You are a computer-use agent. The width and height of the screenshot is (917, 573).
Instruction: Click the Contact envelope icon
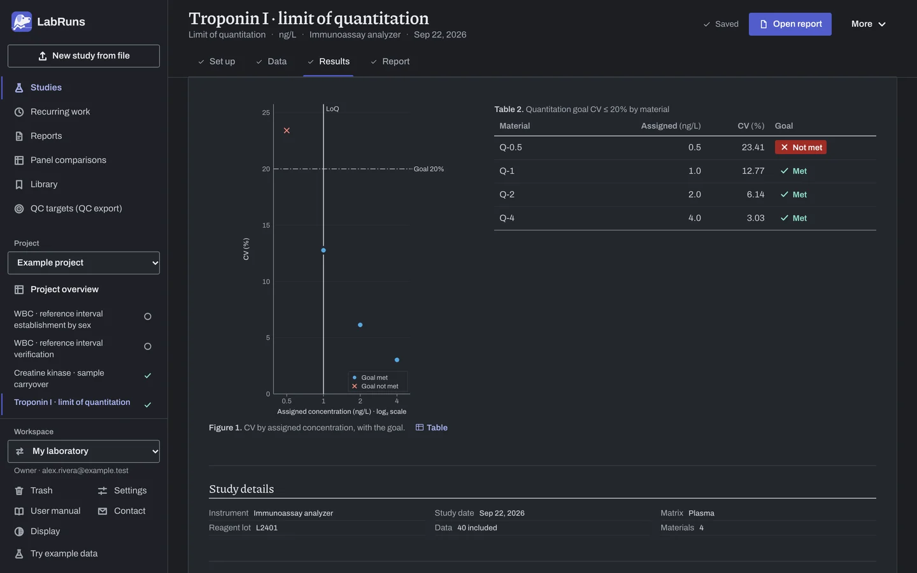103,511
